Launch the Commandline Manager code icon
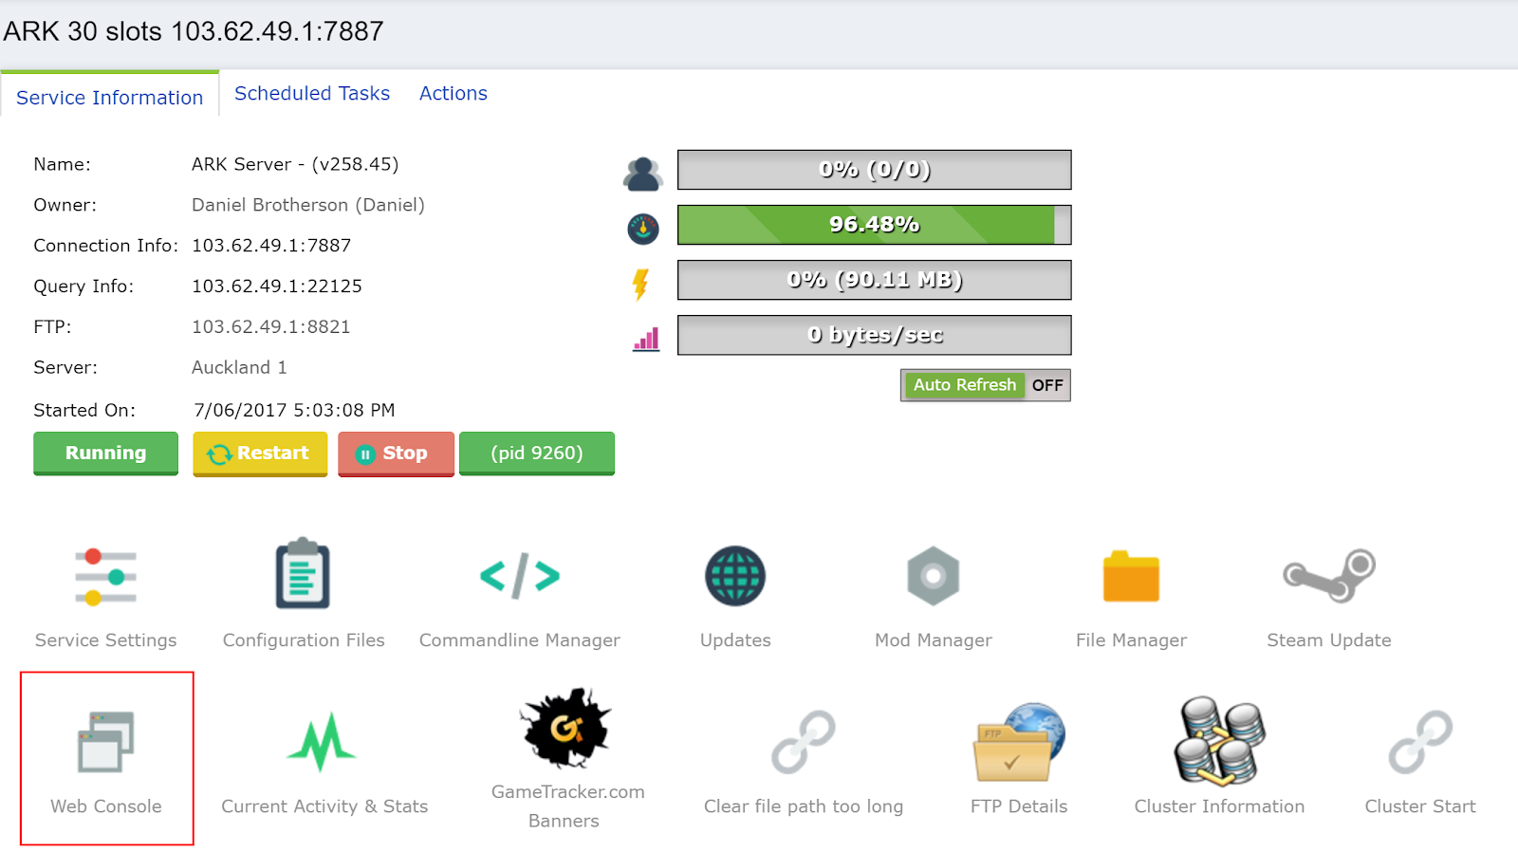 (520, 576)
